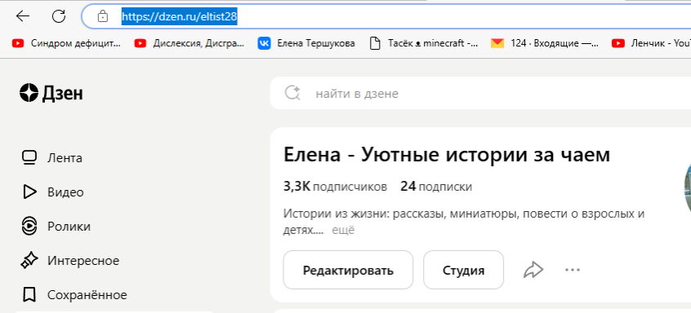This screenshot has width=691, height=313.
Task: View site info via the lock icon
Action: click(x=103, y=16)
